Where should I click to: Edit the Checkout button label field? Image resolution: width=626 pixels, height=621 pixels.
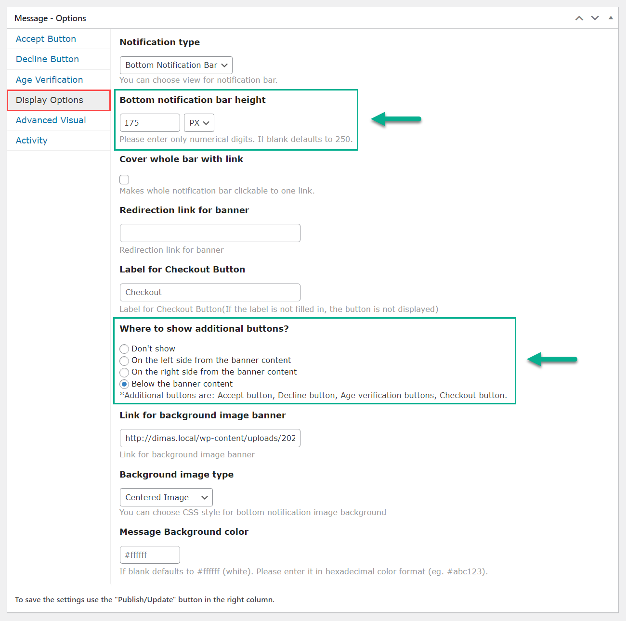click(210, 293)
